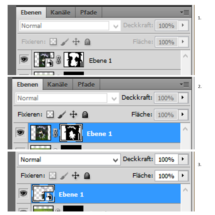Click scroll up arrow in second panel's layer list

pyautogui.click(x=185, y=129)
